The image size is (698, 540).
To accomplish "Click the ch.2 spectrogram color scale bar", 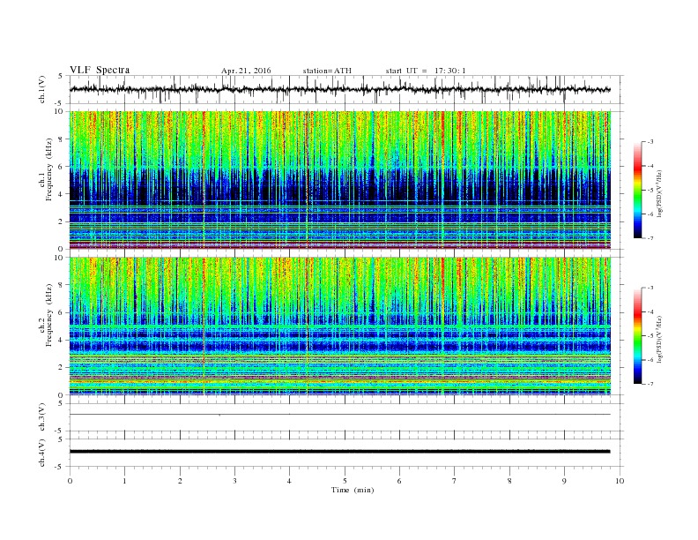I will point(638,336).
